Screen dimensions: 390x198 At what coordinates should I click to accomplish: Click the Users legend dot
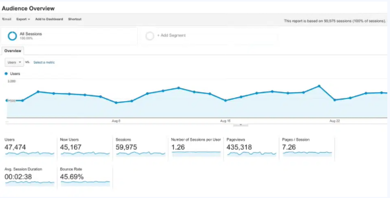pyautogui.click(x=6, y=73)
